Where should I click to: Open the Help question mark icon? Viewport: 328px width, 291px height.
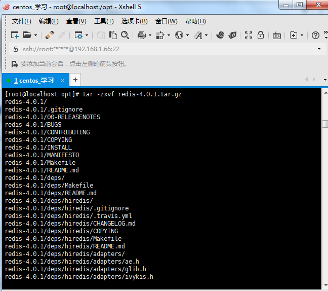[315, 35]
